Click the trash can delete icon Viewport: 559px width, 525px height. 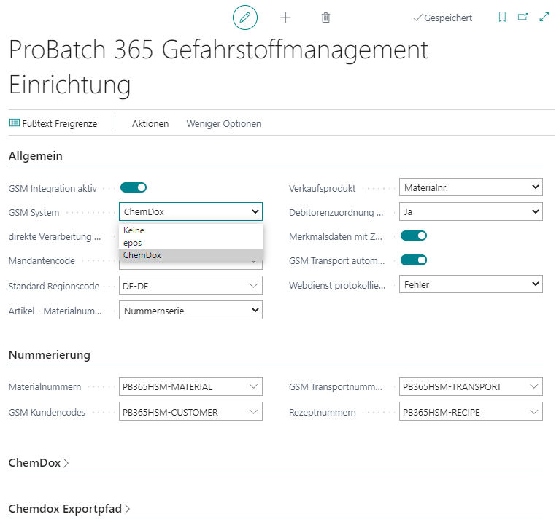(x=325, y=17)
